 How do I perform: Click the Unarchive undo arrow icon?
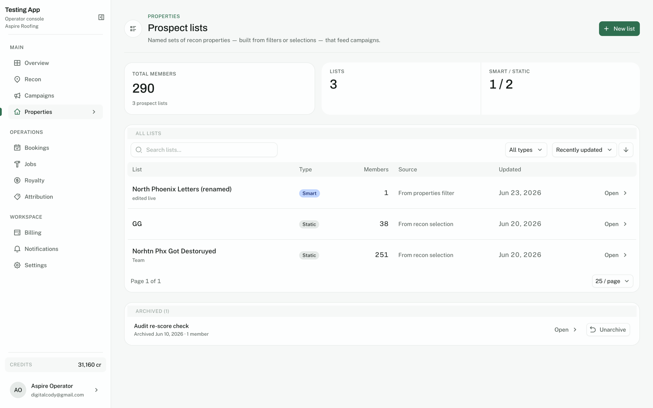593,330
